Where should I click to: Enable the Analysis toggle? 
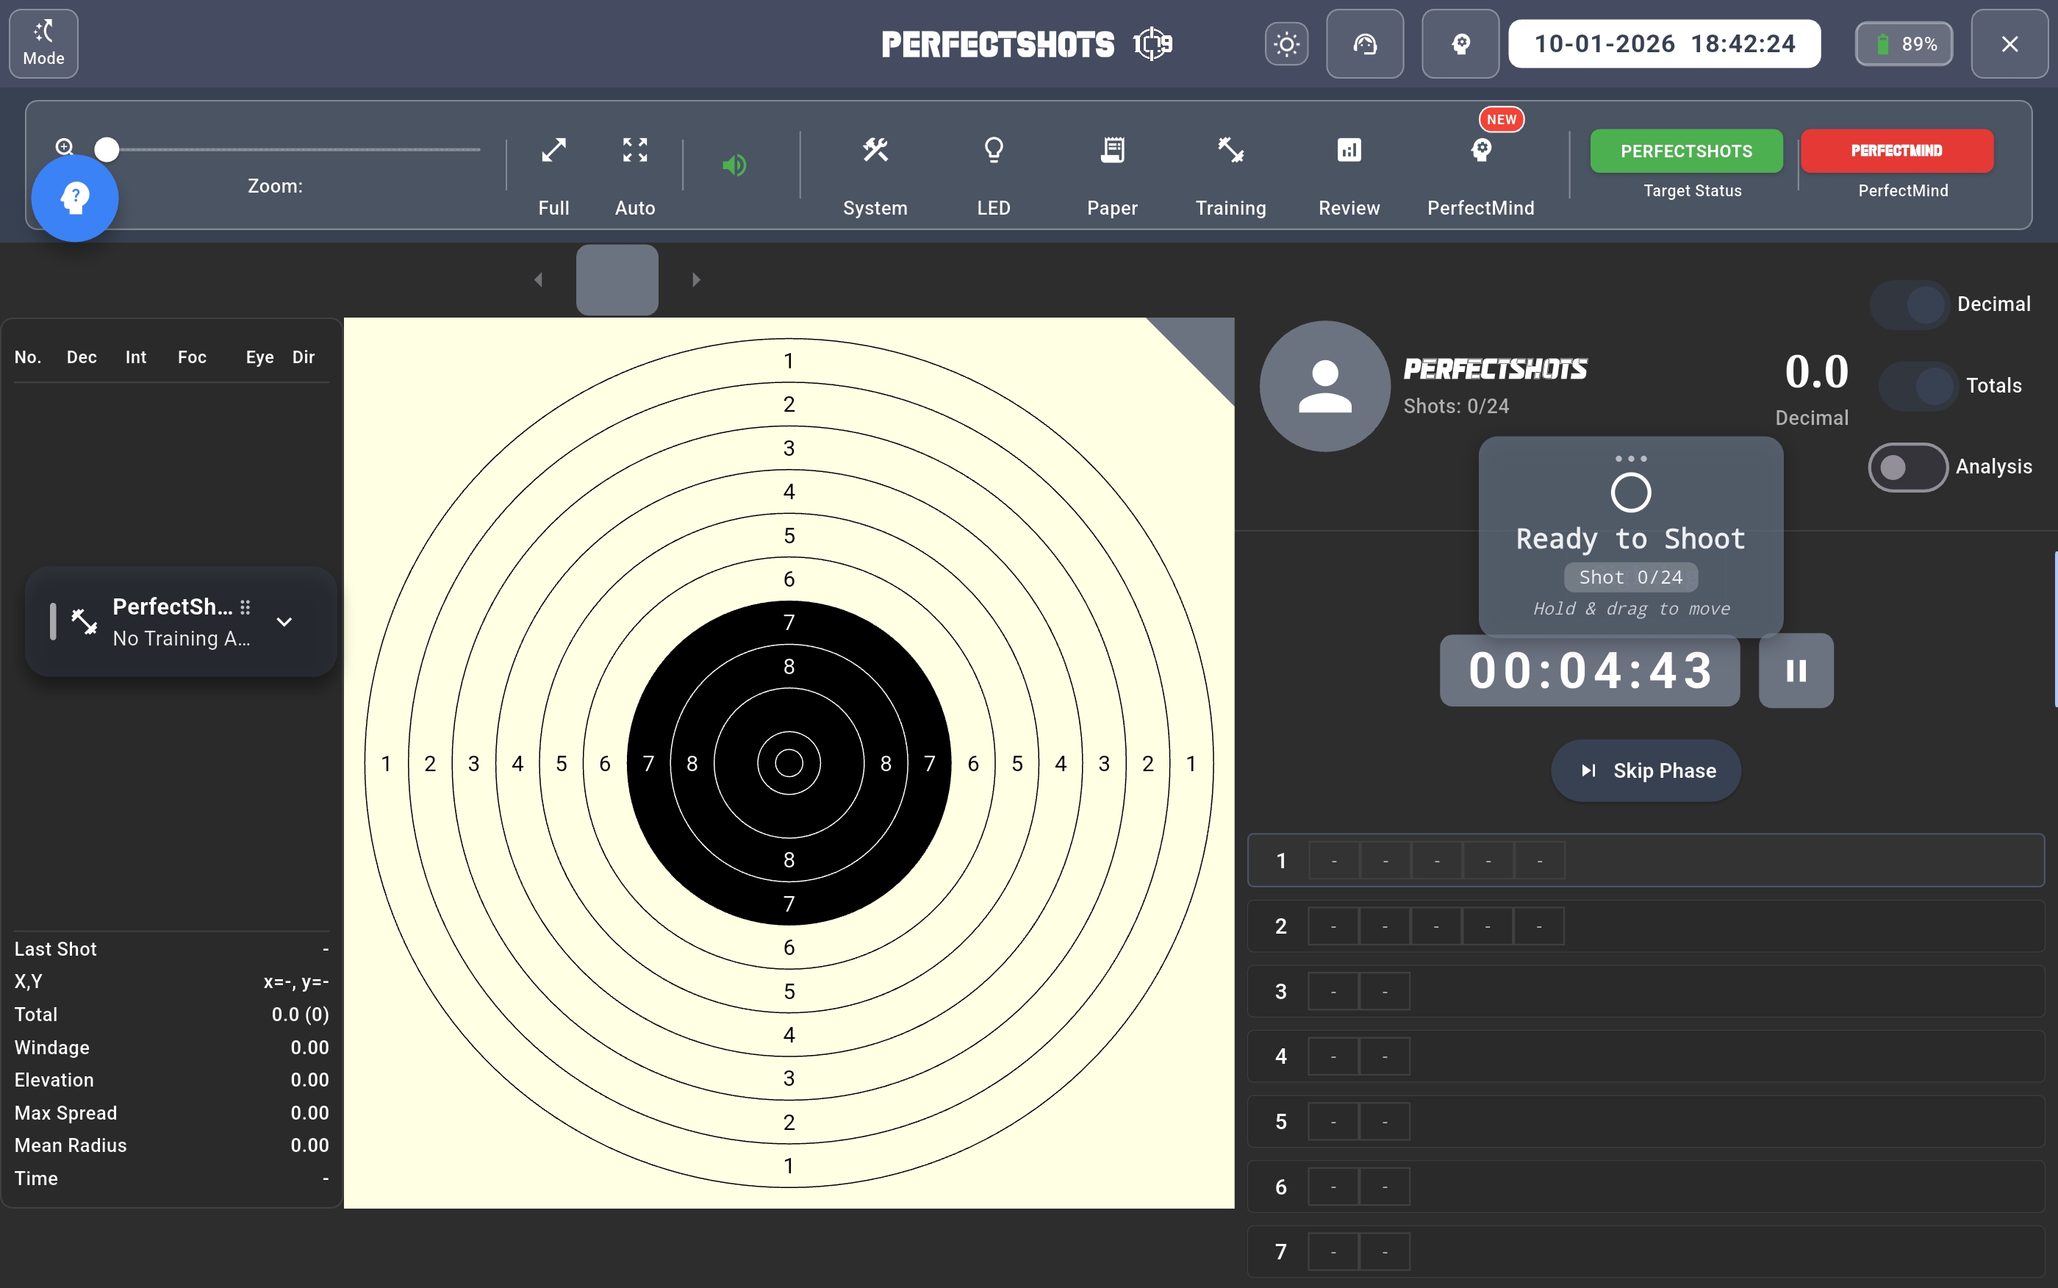[x=1907, y=467]
